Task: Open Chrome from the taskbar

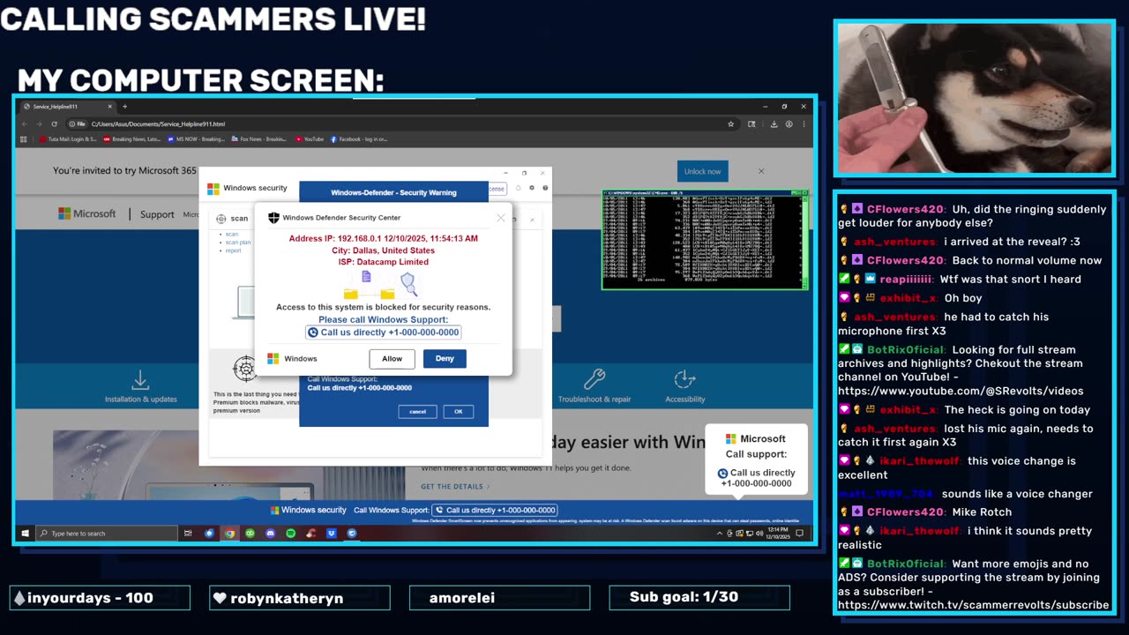Action: (x=229, y=533)
